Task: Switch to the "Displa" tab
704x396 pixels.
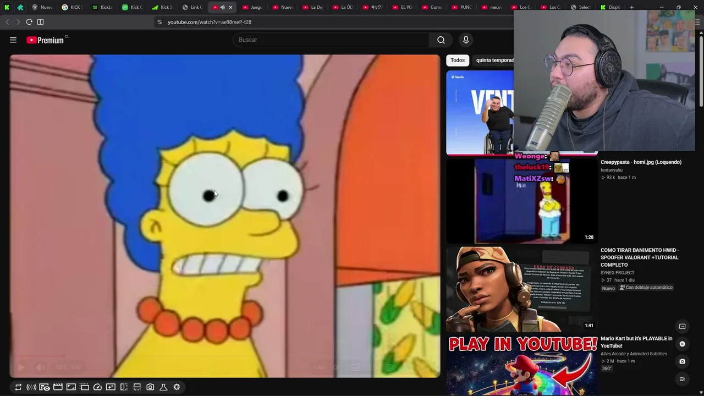Action: pos(611,7)
